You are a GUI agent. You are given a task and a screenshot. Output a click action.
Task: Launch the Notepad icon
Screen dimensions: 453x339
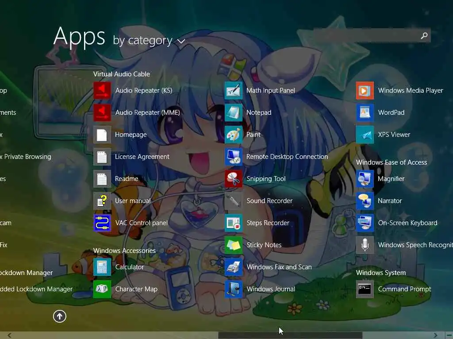(x=234, y=113)
